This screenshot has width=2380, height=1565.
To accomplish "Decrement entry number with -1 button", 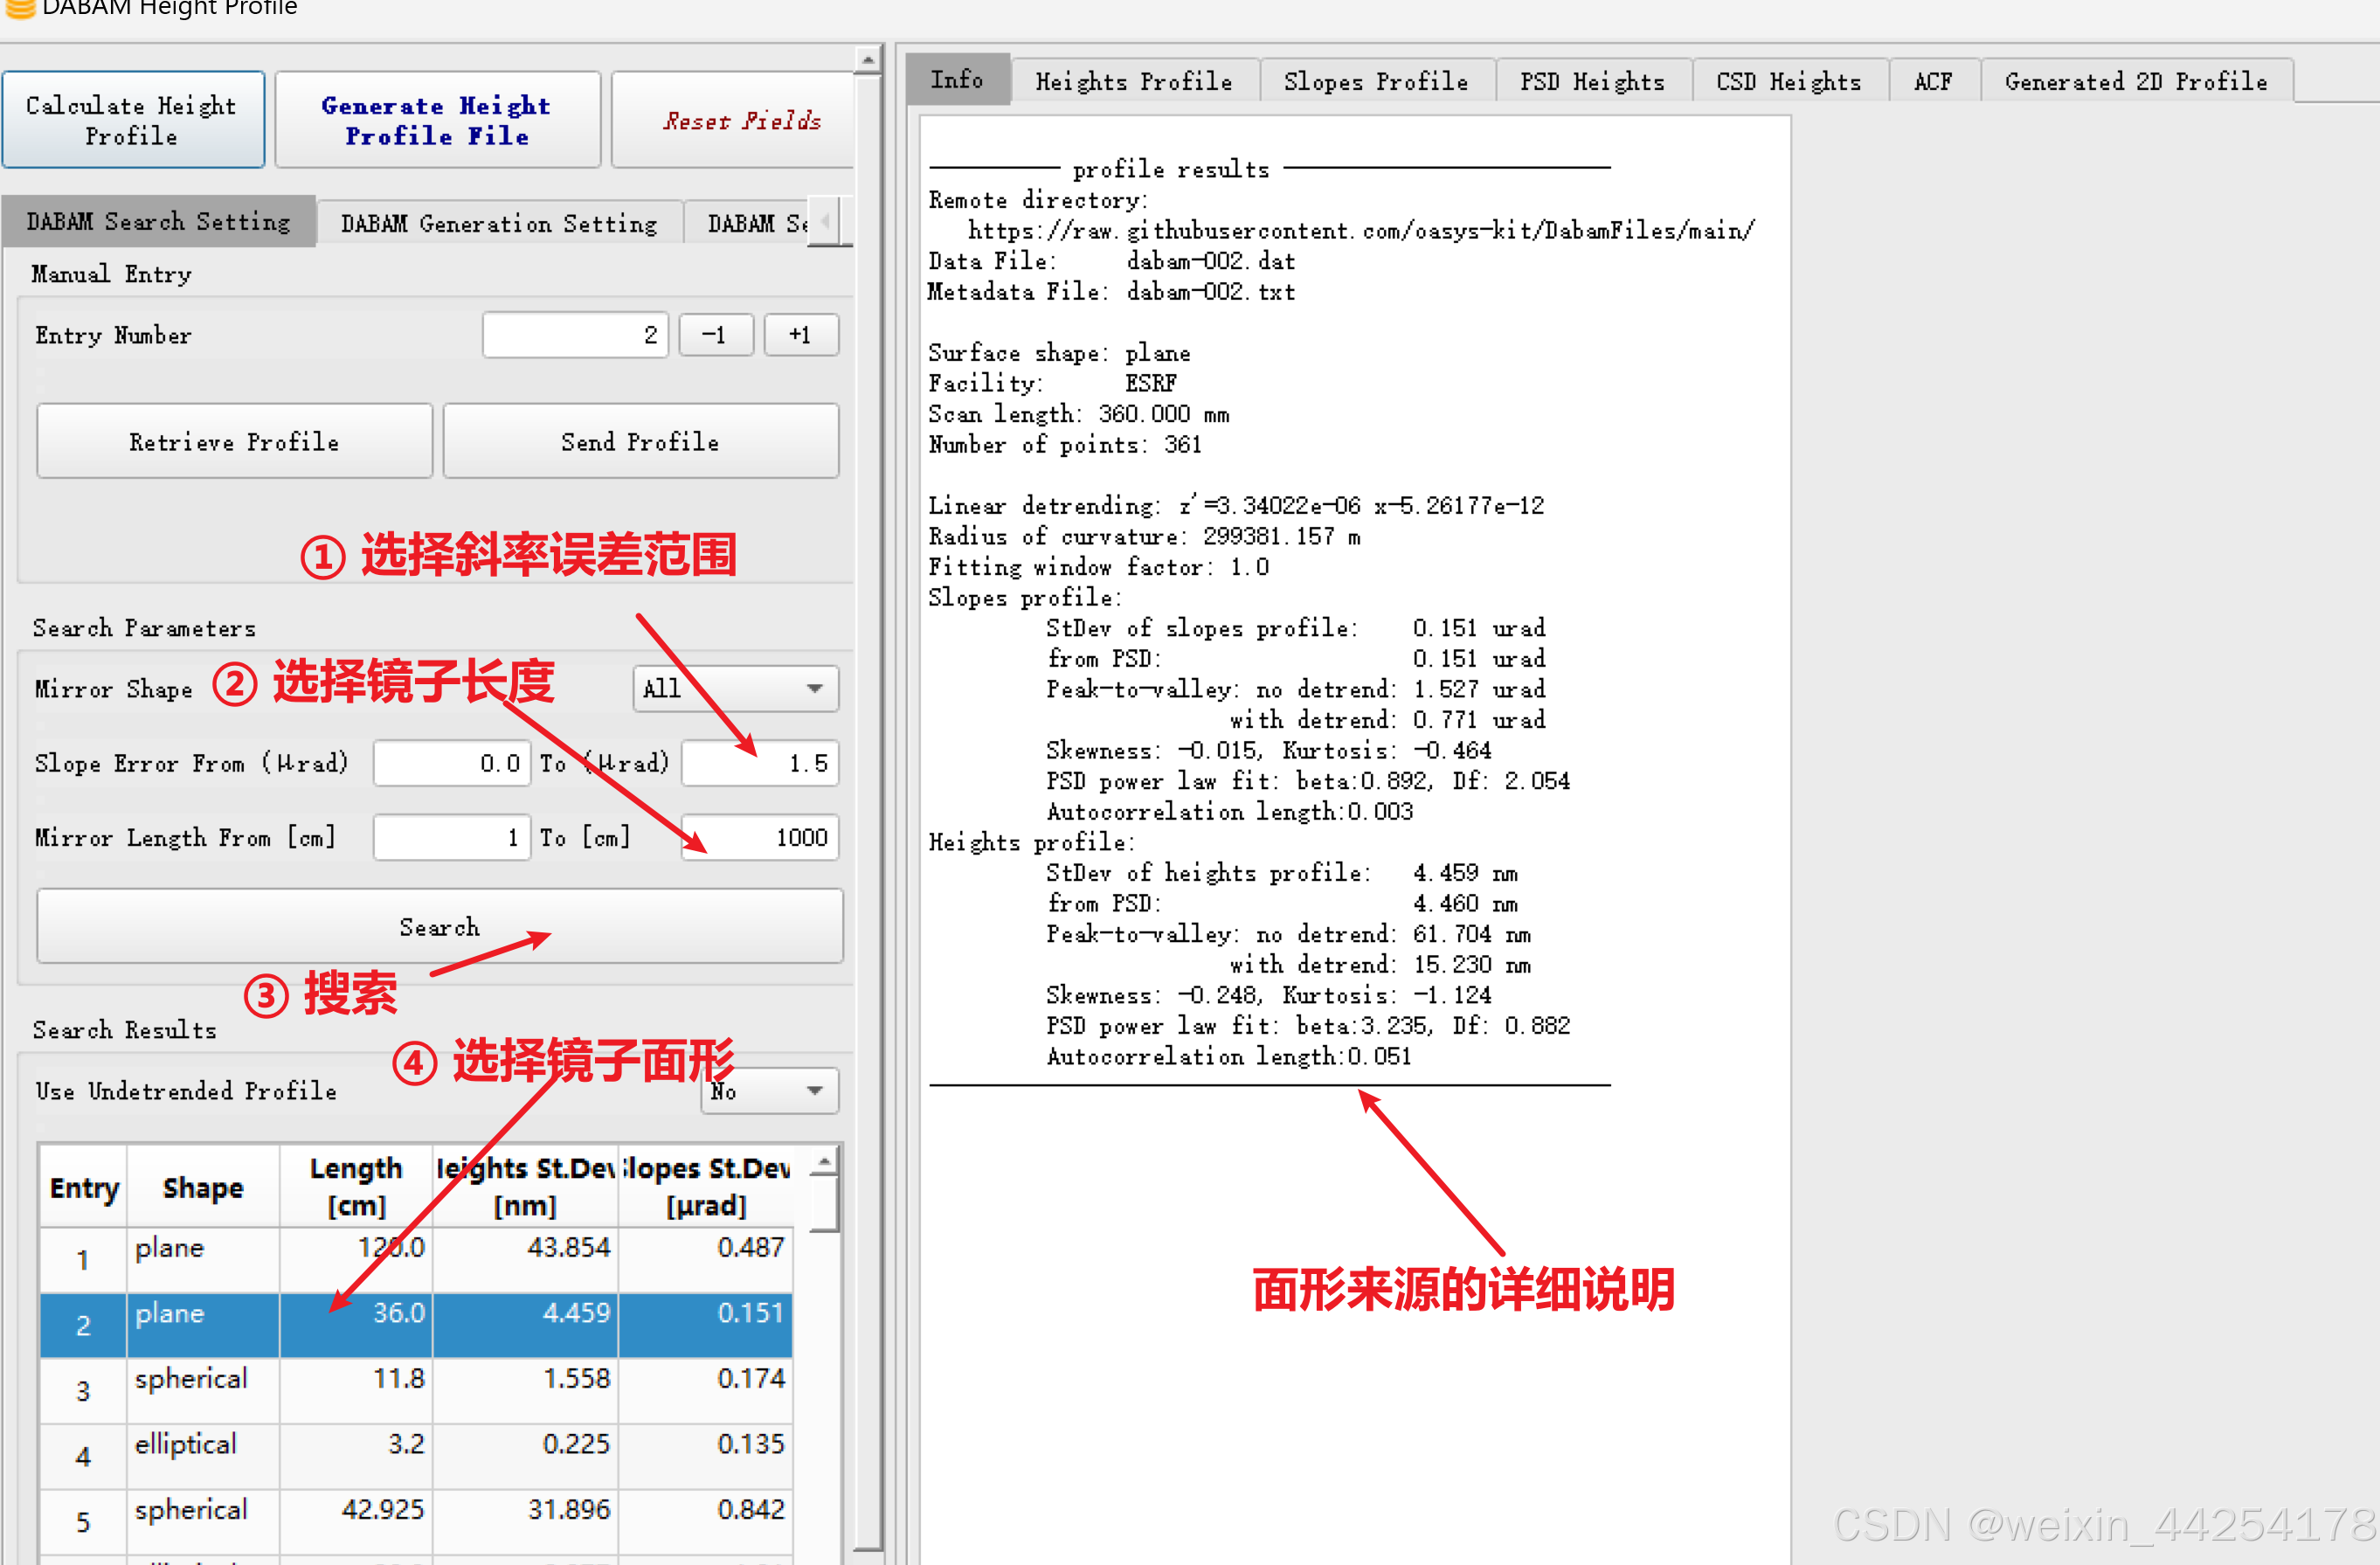I will (714, 335).
